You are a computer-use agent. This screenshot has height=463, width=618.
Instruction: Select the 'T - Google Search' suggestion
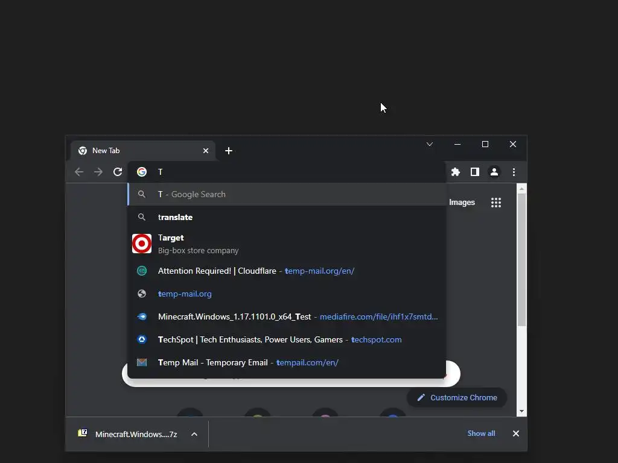coord(287,194)
